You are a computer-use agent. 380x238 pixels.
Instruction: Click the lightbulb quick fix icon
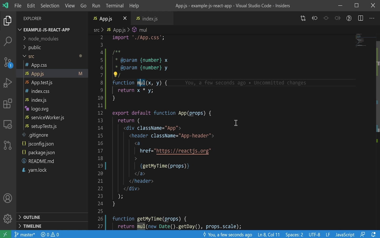click(x=115, y=75)
